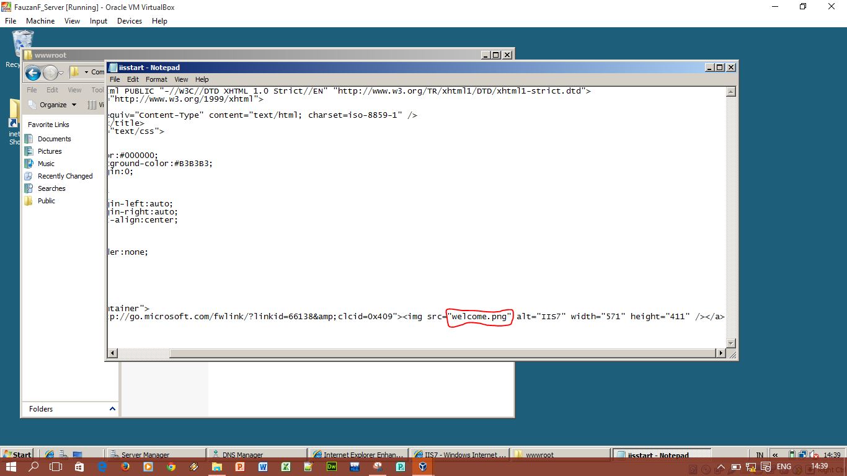Open Documents in Favorite Links
Viewport: 847px width, 476px height.
click(x=54, y=139)
